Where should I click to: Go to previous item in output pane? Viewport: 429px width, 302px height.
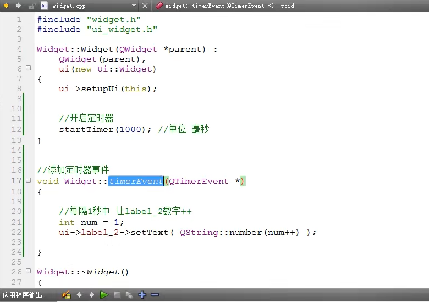tap(79, 295)
